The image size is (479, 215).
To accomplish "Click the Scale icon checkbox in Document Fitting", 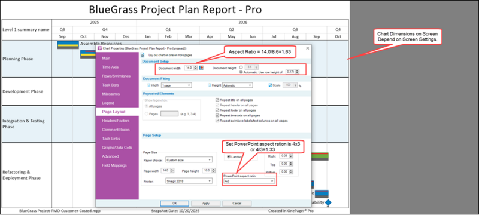I will [x=271, y=85].
